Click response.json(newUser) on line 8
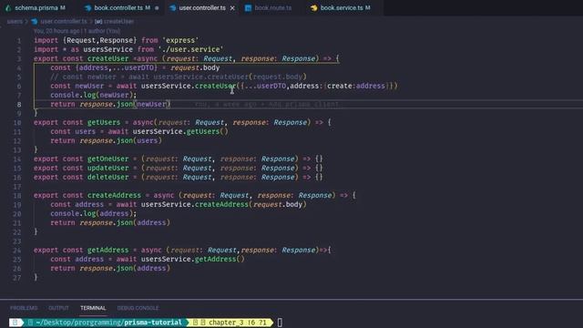Viewport: 583px width, 328px height. (125, 104)
